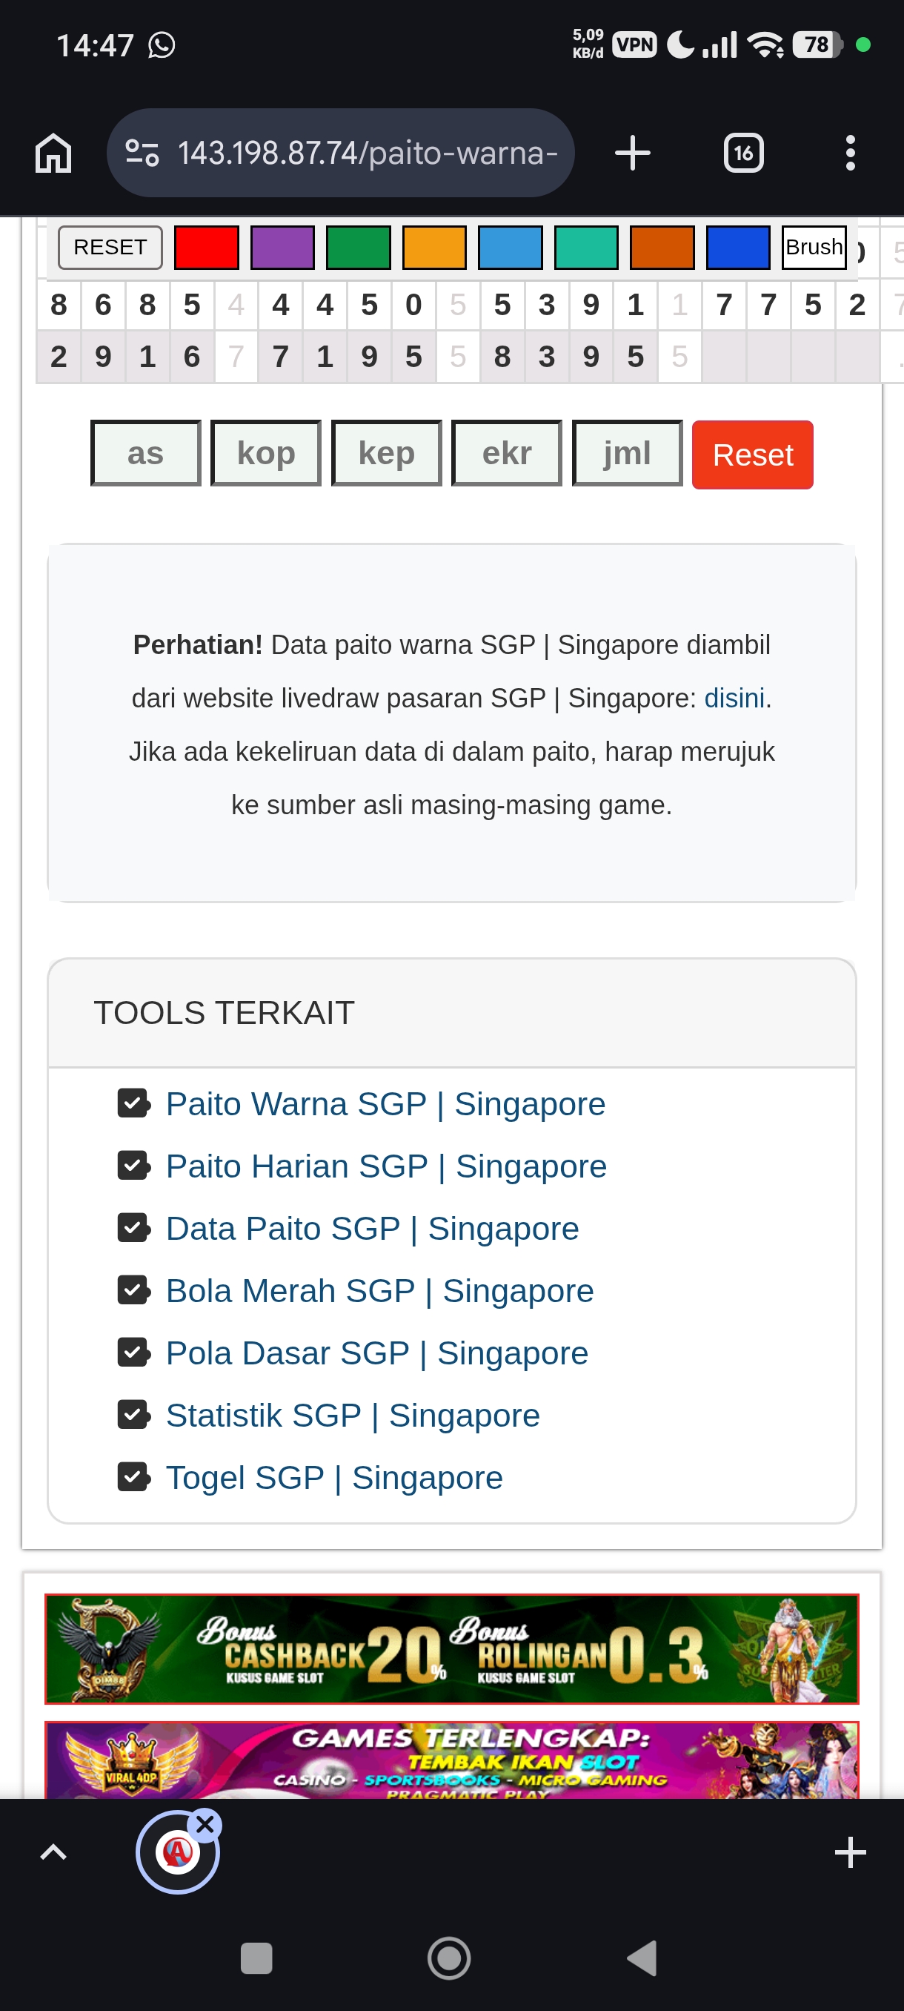Tap the Android recent apps square
Screen dimensions: 904x2011
point(256,1958)
